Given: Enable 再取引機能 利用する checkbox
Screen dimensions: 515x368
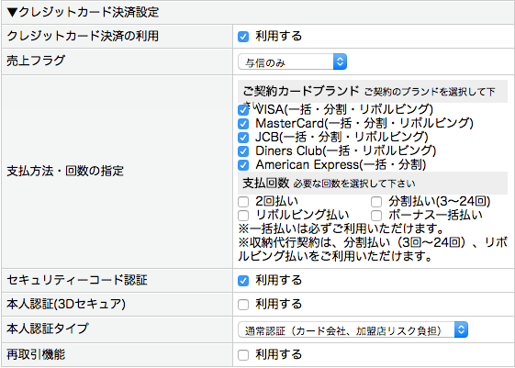Looking at the screenshot, I should (243, 355).
